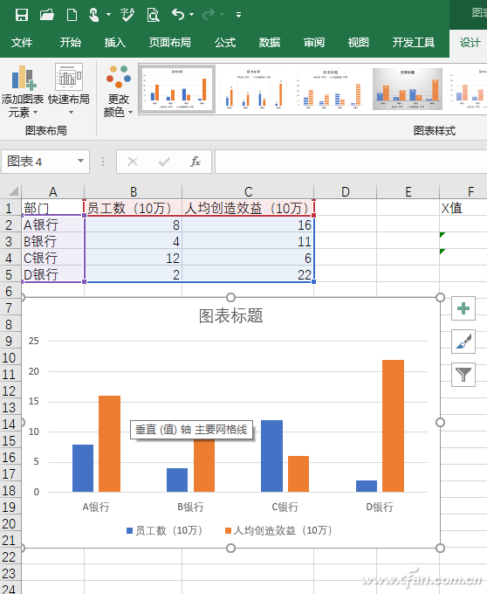Select the blue C银行 bar

[x=271, y=456]
